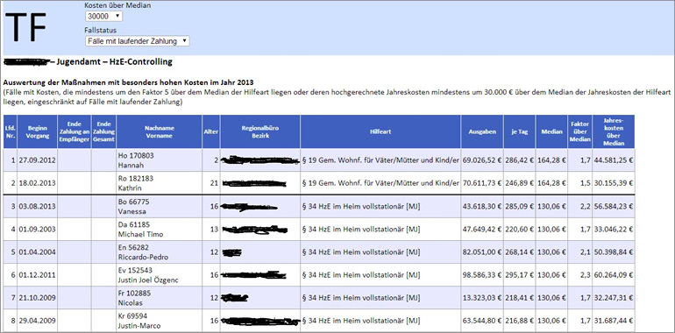Select the start date 29.04.2009
The width and height of the screenshot is (675, 333).
click(x=37, y=321)
